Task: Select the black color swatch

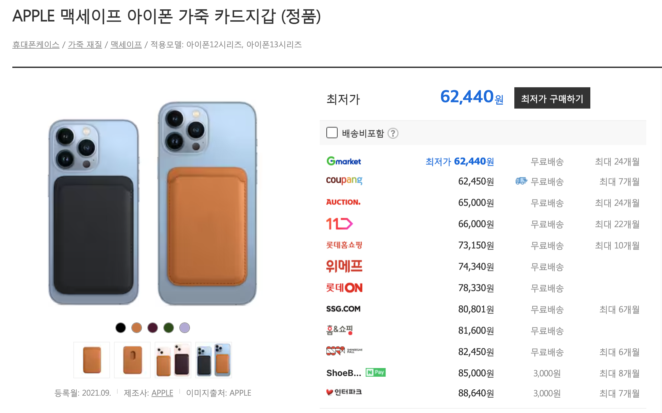Action: coord(120,328)
